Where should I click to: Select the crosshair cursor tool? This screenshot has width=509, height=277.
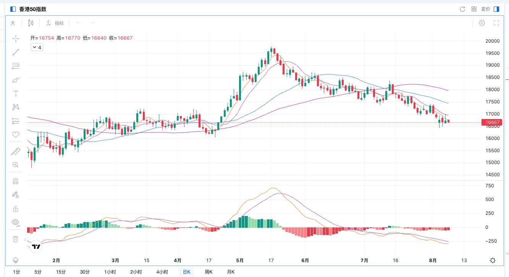[16, 38]
